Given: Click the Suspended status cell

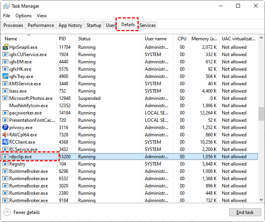Looking at the screenshot, I should [x=89, y=98].
